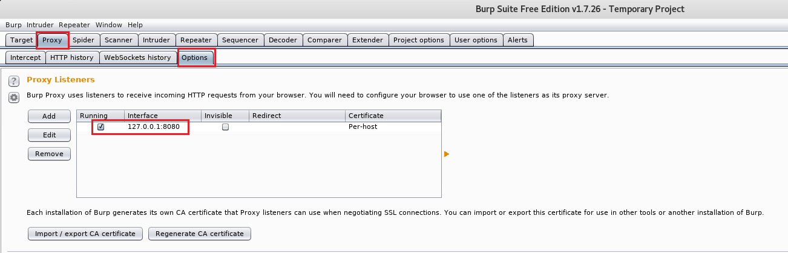Switch to the Intercept sub-tab
This screenshot has width=788, height=253.
pos(25,57)
